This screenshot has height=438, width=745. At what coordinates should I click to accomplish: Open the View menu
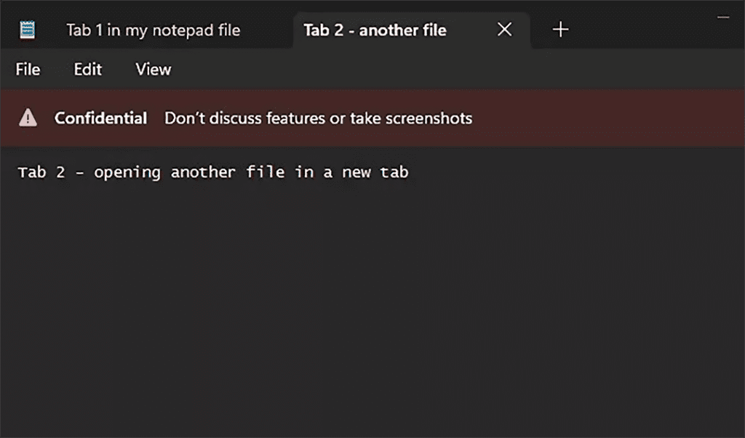tap(152, 69)
